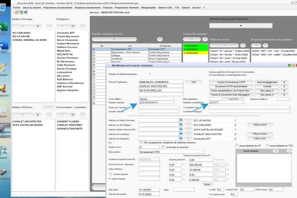
Task: Click the Acte d'engagement button
Action: tap(267, 82)
